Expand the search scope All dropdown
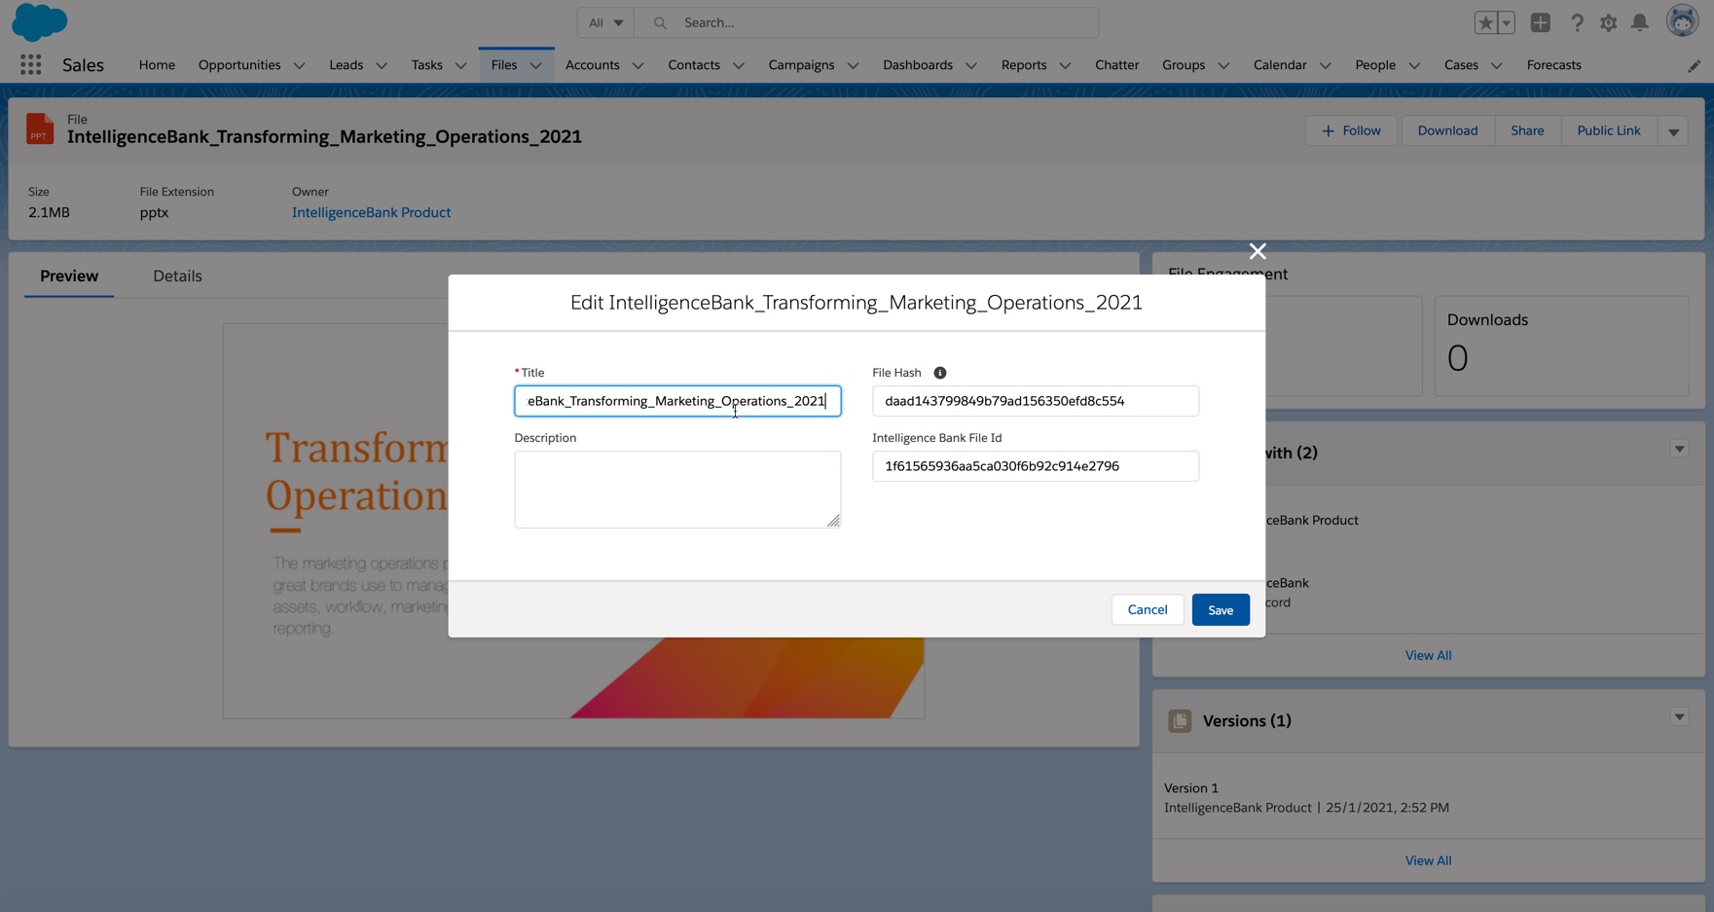This screenshot has height=912, width=1714. (x=605, y=22)
